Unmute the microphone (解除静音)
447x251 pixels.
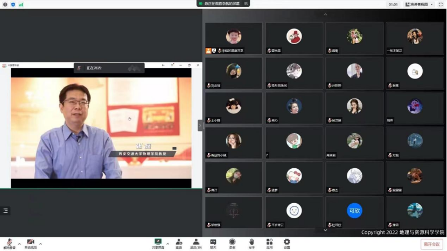(9, 244)
